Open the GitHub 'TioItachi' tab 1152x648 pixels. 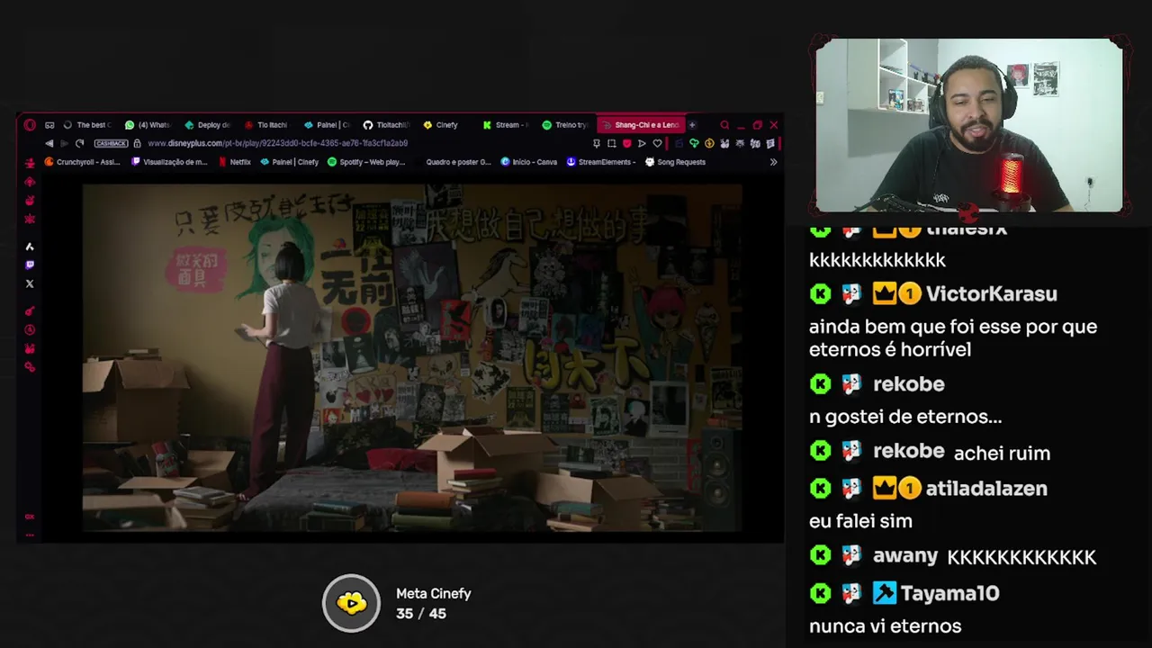tap(386, 125)
